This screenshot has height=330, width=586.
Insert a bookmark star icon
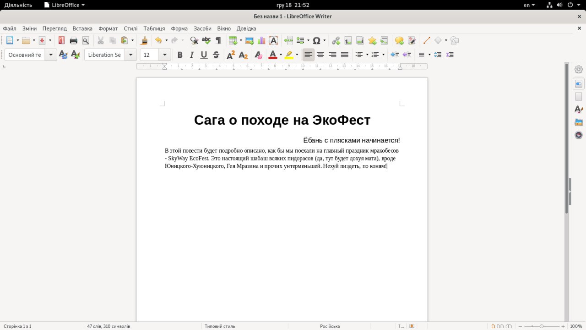372,40
